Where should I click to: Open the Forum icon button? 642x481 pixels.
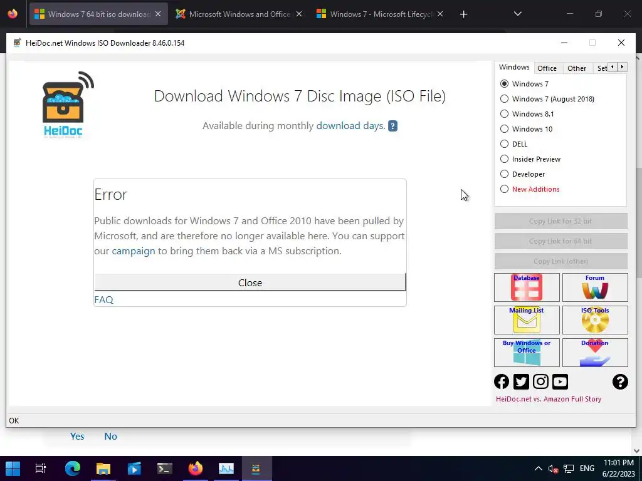[x=595, y=287]
